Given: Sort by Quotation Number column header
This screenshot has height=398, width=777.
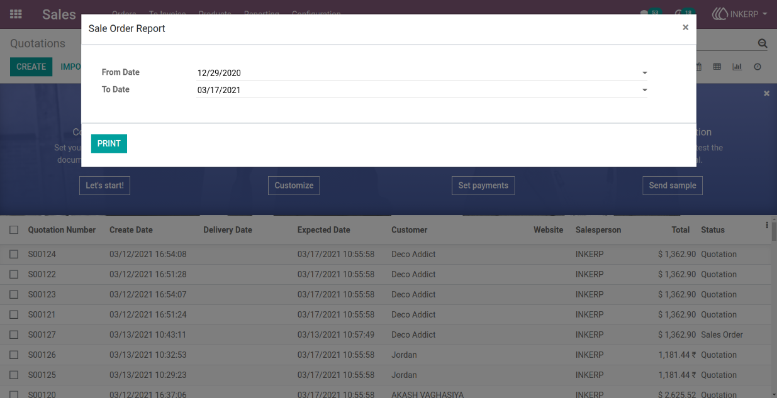Looking at the screenshot, I should [62, 230].
